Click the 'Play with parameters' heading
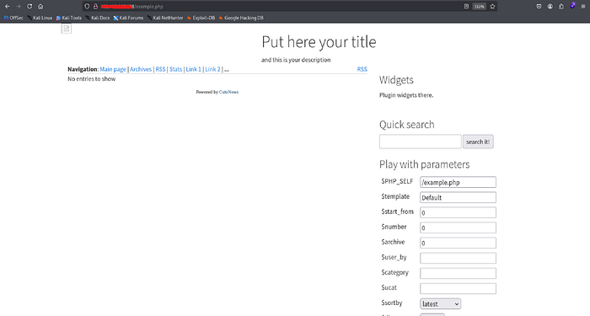Viewport: 590px width, 316px height. (x=425, y=164)
